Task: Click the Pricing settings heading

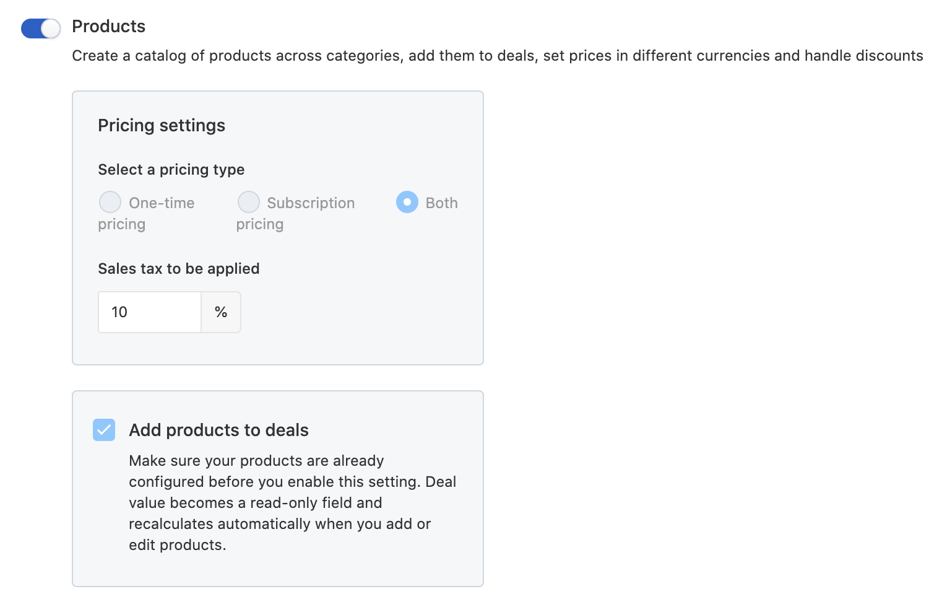Action: tap(162, 125)
